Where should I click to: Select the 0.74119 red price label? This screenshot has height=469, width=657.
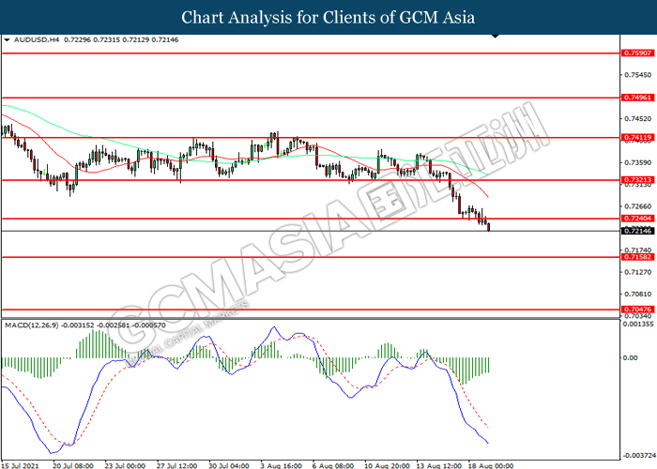click(637, 137)
